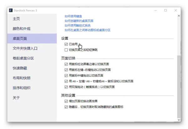Toggle 用鼠标拉动屏幕边缘以切换页面 checkbox
Image resolution: width=188 pixels, height=129 pixels.
point(66,64)
